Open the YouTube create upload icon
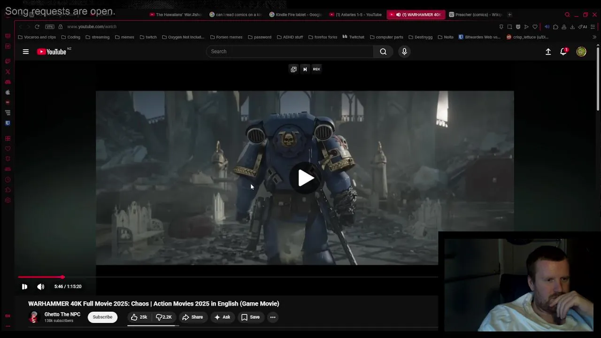The width and height of the screenshot is (601, 338). pos(548,52)
